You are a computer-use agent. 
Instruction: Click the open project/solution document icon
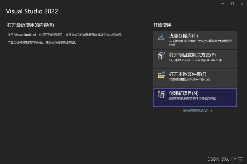pos(161,56)
